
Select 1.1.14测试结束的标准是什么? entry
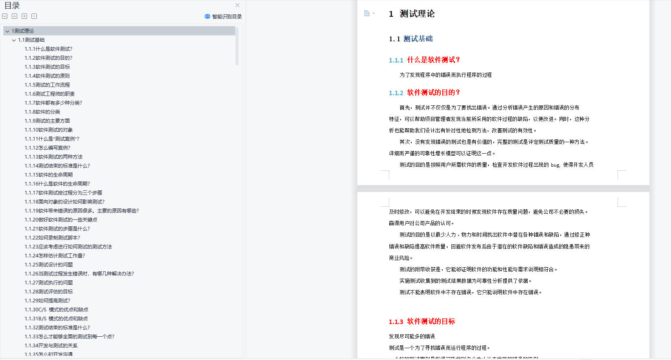click(57, 166)
